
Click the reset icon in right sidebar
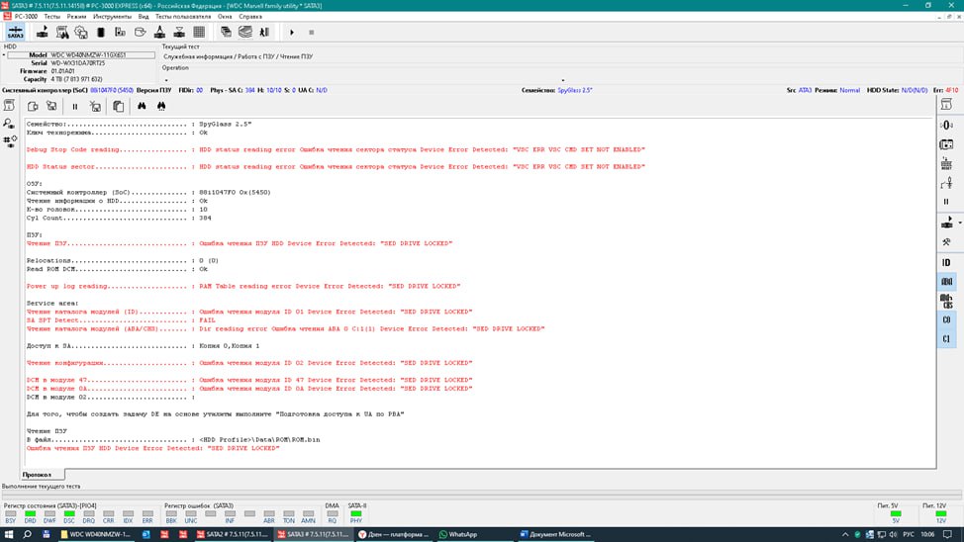pos(947,163)
